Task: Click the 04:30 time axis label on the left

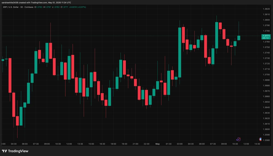Action: (x=14, y=144)
